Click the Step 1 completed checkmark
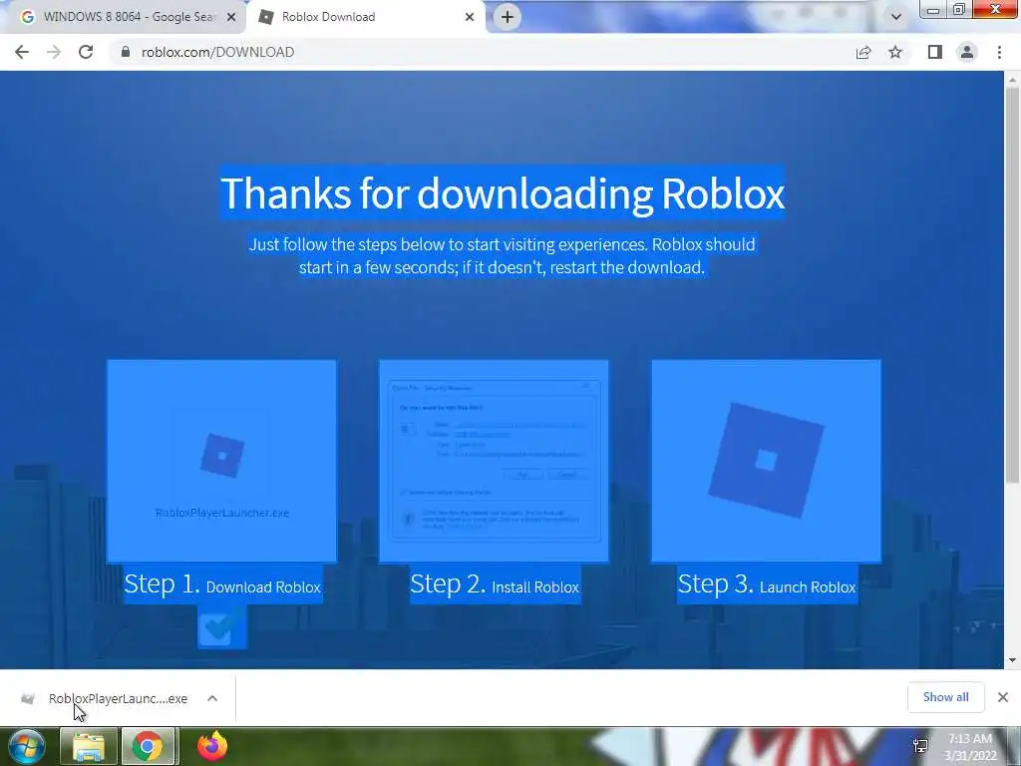 pos(222,626)
